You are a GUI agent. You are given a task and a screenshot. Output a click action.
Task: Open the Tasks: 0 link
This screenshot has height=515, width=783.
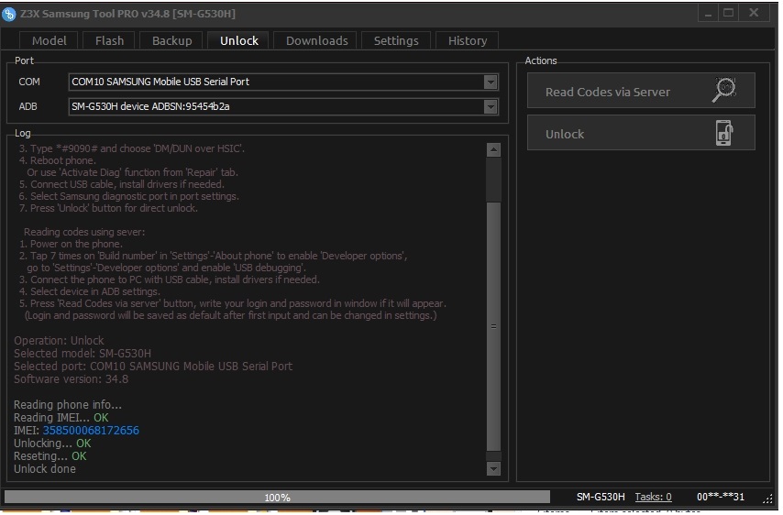tap(653, 497)
